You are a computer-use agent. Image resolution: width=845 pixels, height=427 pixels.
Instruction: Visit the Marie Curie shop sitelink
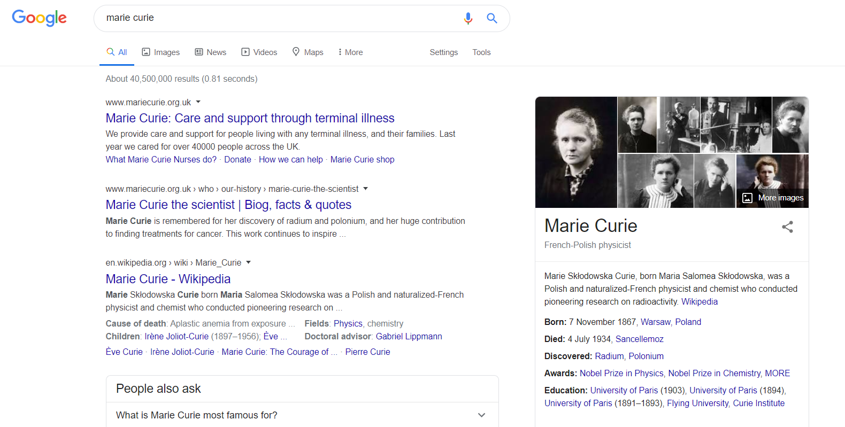362,159
